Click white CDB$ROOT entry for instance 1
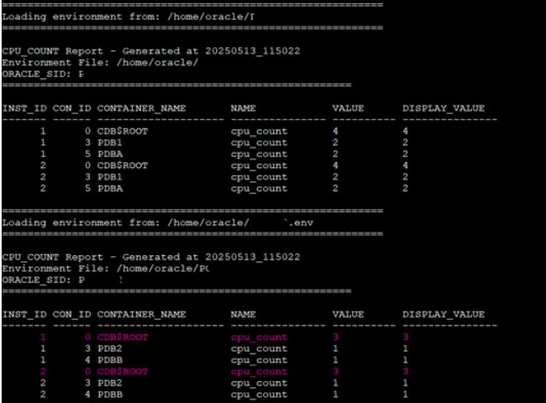Image resolution: width=546 pixels, height=403 pixels. pos(122,131)
